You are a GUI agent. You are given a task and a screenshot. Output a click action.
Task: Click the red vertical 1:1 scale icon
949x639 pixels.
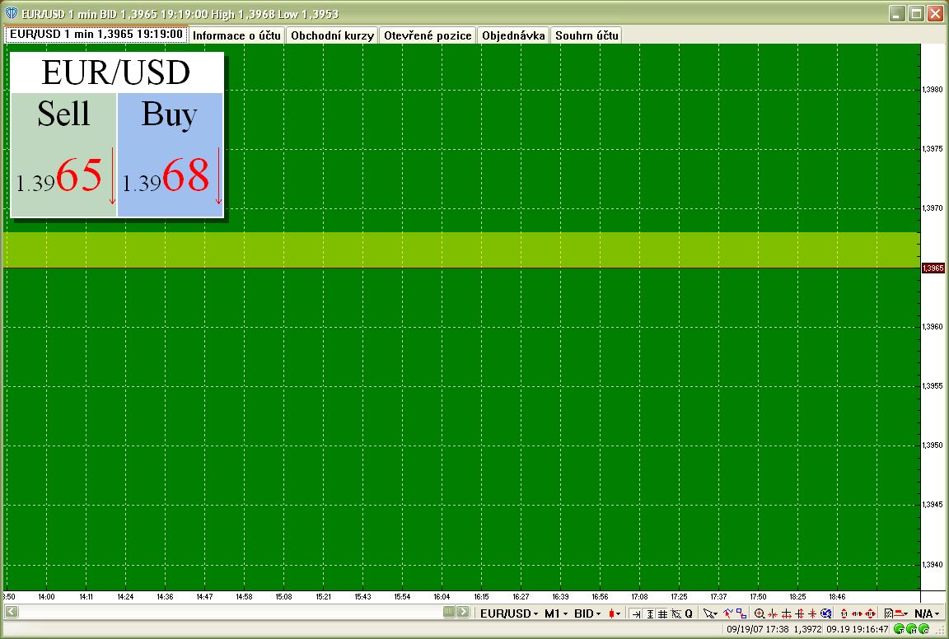pyautogui.click(x=844, y=613)
